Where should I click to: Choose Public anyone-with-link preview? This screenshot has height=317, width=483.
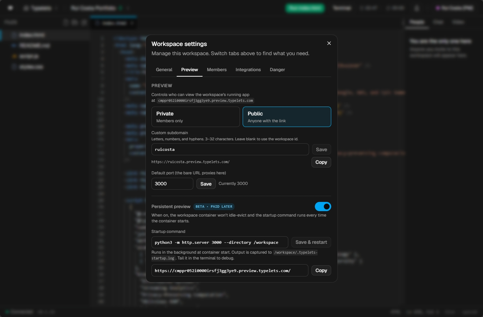[x=287, y=117]
